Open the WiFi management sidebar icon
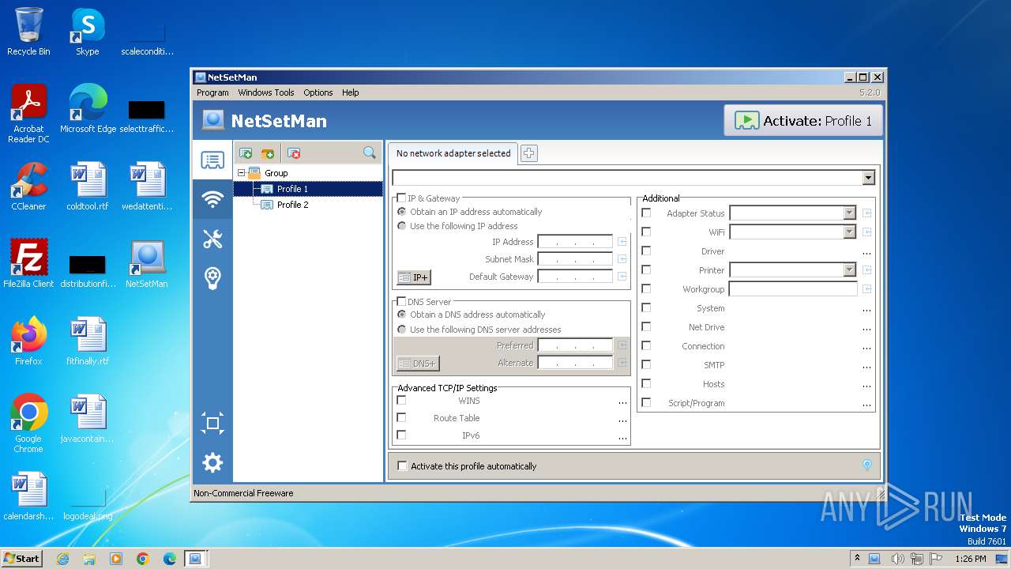The width and height of the screenshot is (1011, 569). [212, 200]
